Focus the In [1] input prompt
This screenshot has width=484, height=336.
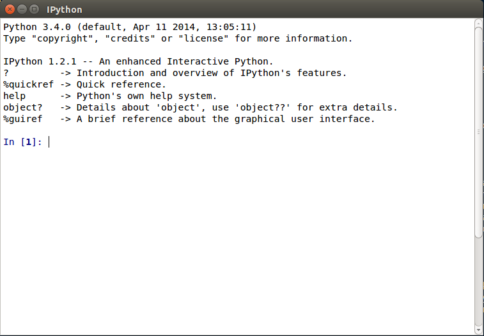click(261, 142)
